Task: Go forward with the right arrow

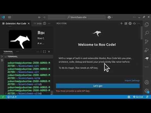Action: point(44,17)
